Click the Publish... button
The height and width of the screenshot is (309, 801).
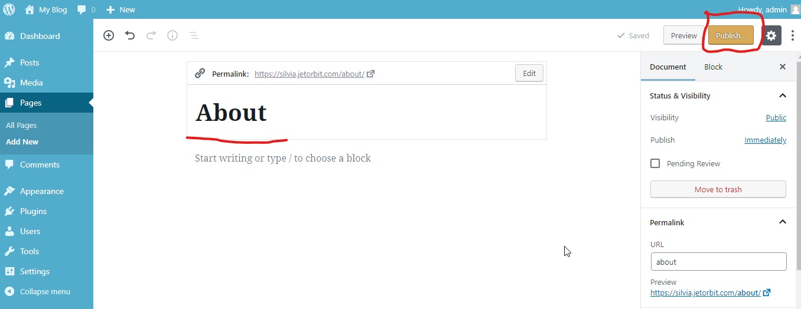click(731, 35)
